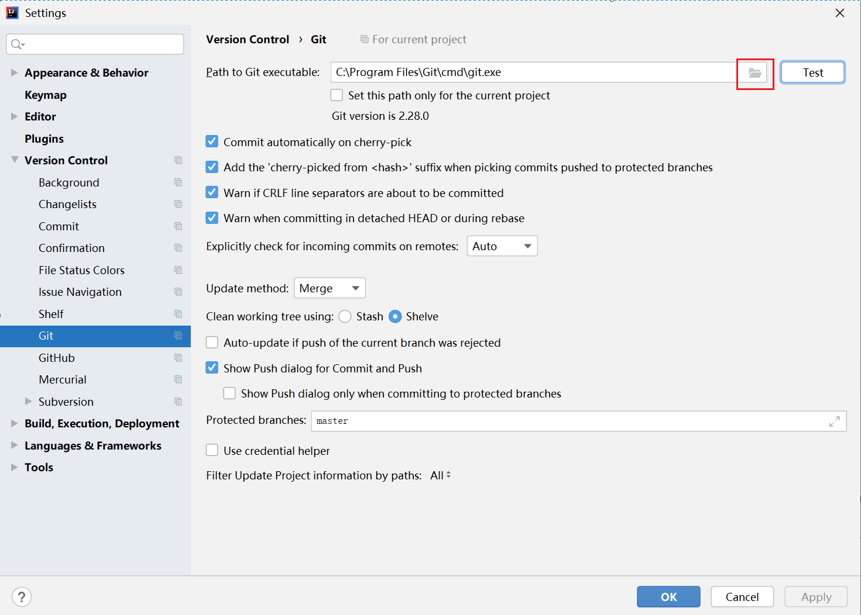Image resolution: width=861 pixels, height=615 pixels.
Task: Expand the Subversion tree node
Action: [x=28, y=401]
